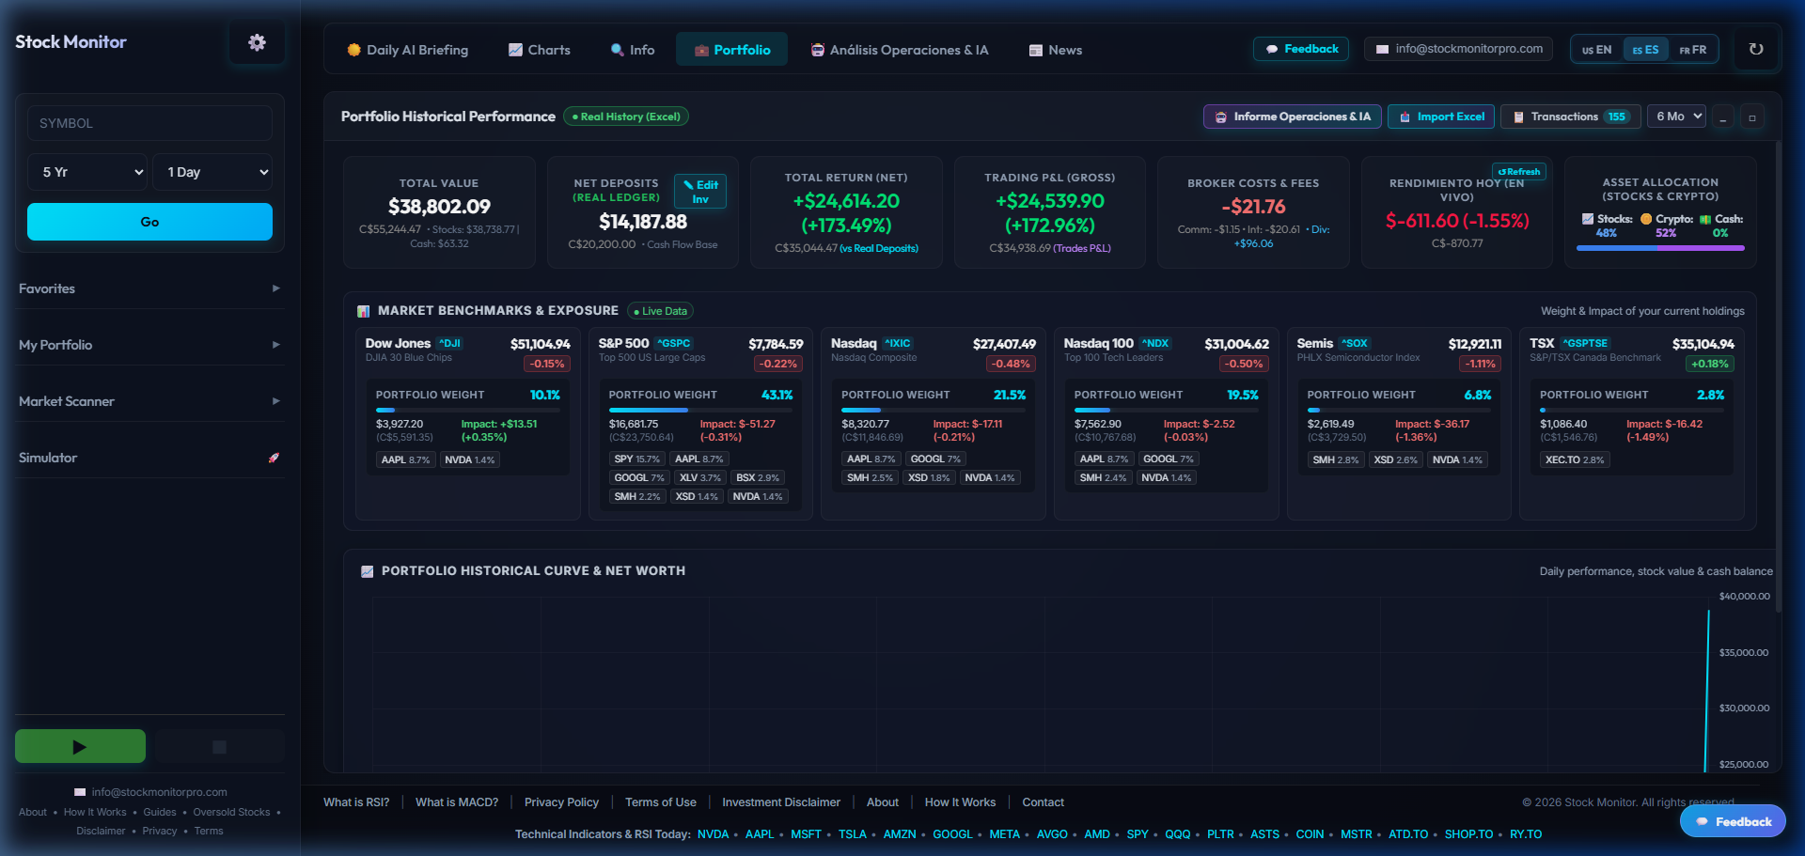
Task: Click the stop button beside play
Action: 219,746
